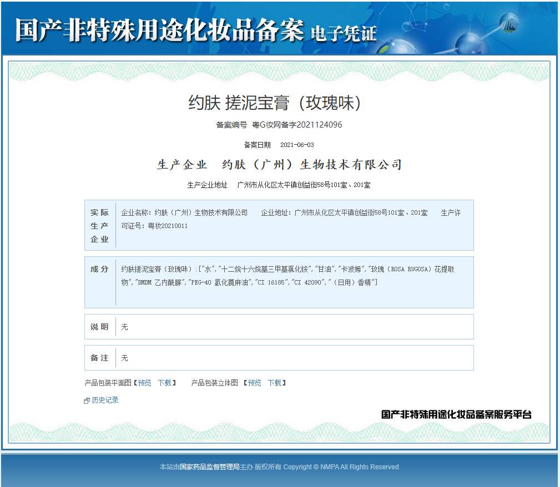Select license number 粤妆20210011
The image size is (560, 487).
point(168,226)
